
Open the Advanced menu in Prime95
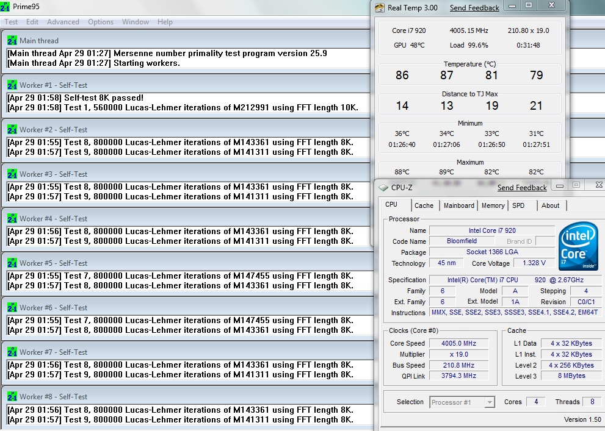63,22
